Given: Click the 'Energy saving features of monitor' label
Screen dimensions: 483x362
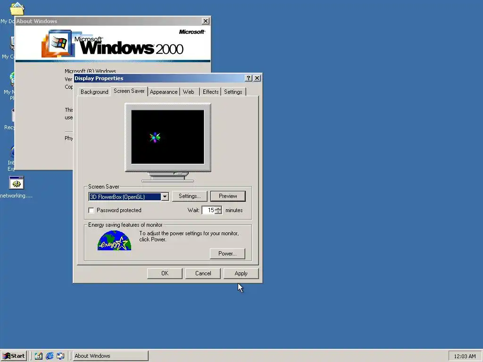Looking at the screenshot, I should [125, 225].
